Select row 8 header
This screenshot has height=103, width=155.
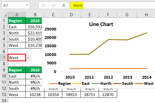[x=4, y=64]
